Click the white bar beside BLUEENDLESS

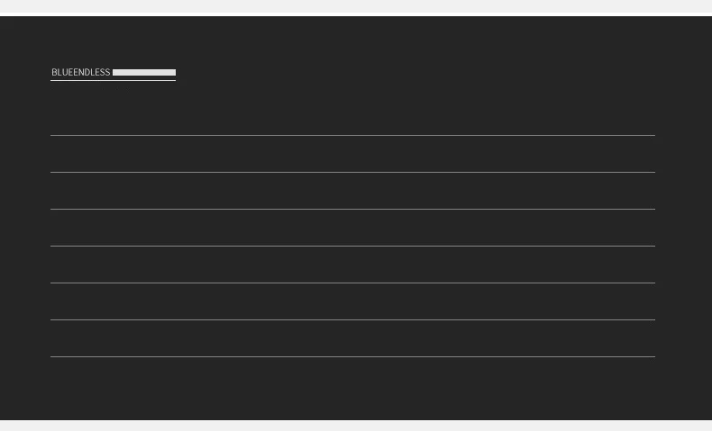tap(144, 73)
